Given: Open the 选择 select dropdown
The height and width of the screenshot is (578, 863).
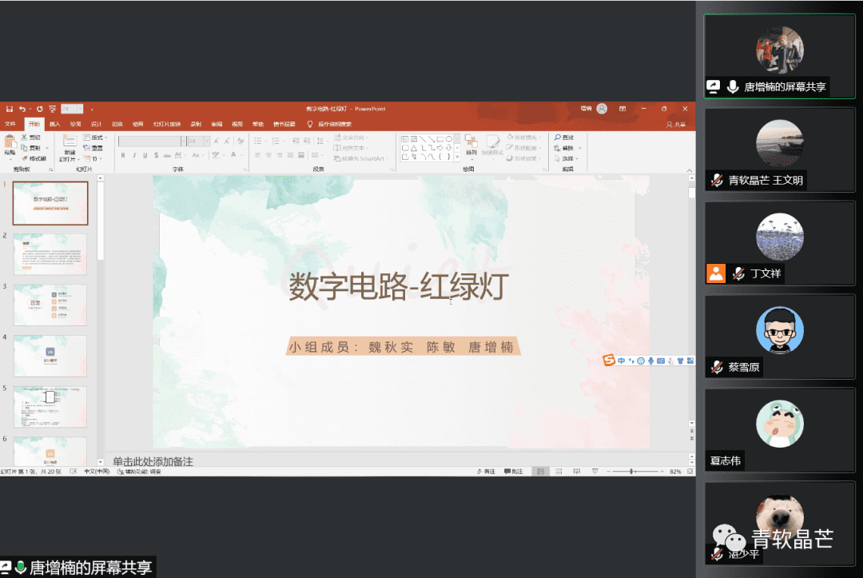Looking at the screenshot, I should [x=567, y=158].
